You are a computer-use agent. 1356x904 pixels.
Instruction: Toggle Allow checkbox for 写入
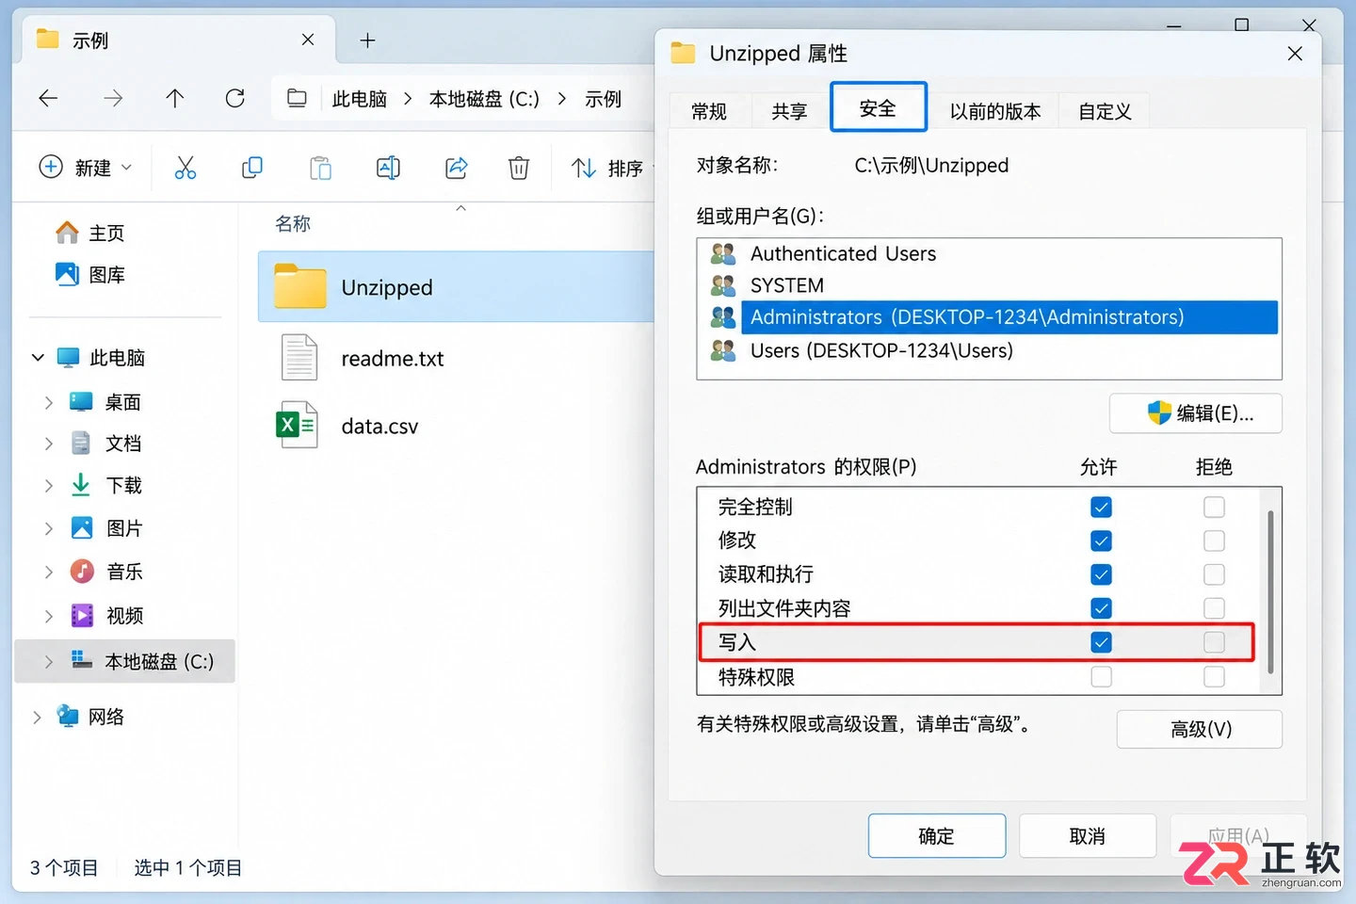click(1101, 642)
